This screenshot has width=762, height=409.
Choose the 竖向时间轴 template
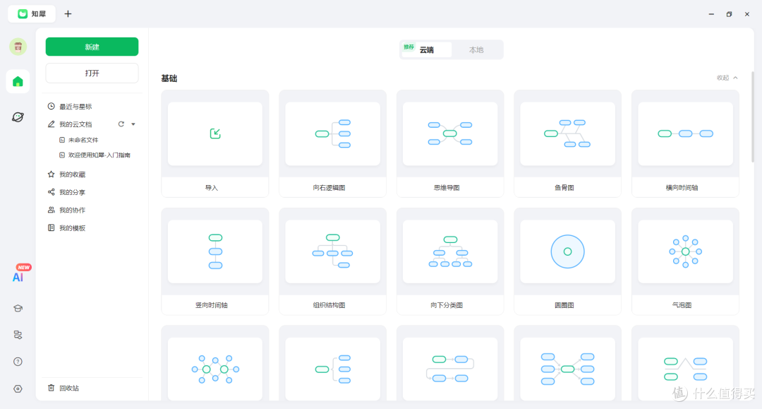(x=214, y=261)
